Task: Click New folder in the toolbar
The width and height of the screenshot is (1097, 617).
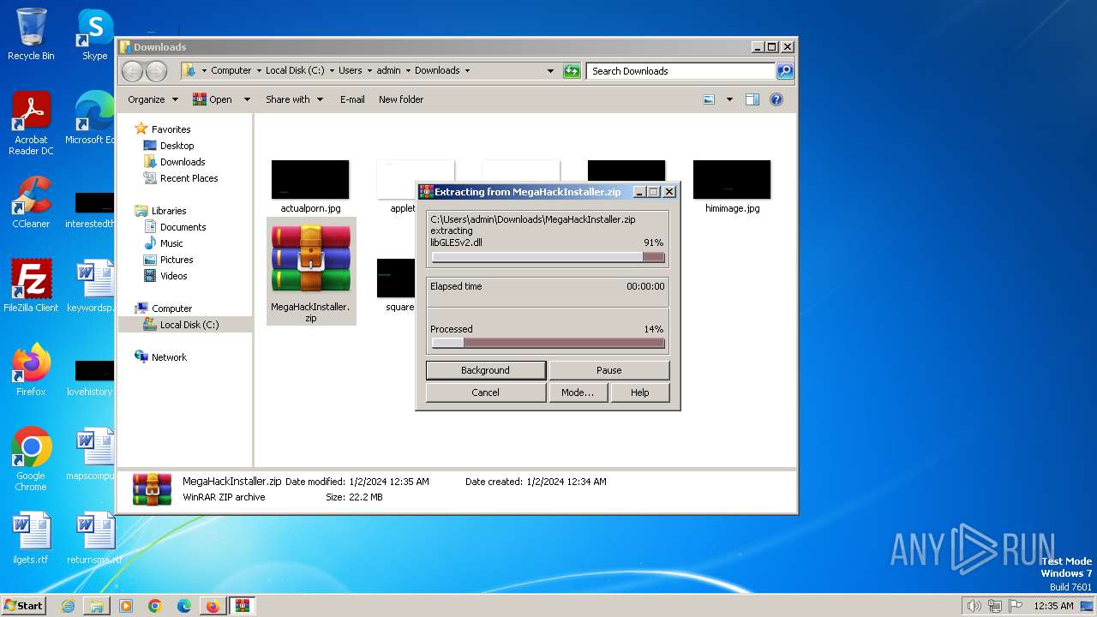Action: 401,99
